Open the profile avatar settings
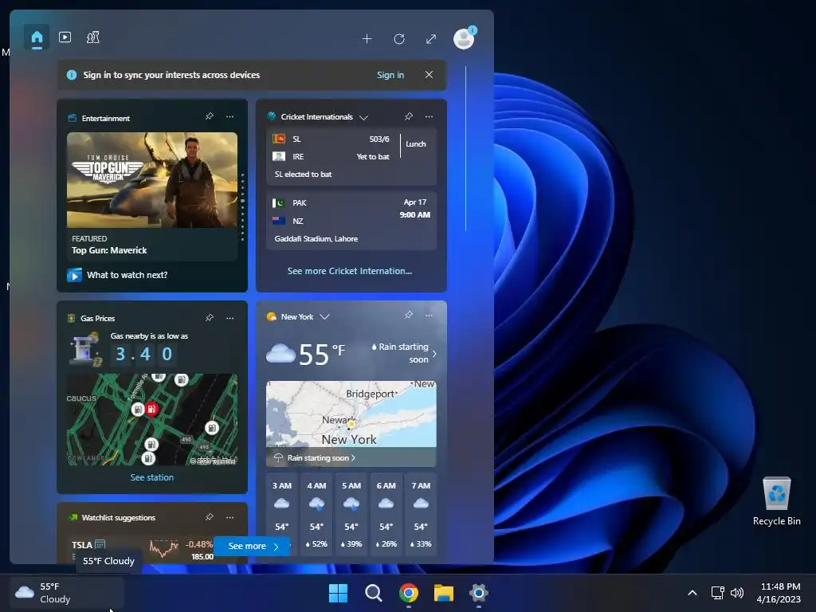The image size is (816, 612). [x=464, y=38]
